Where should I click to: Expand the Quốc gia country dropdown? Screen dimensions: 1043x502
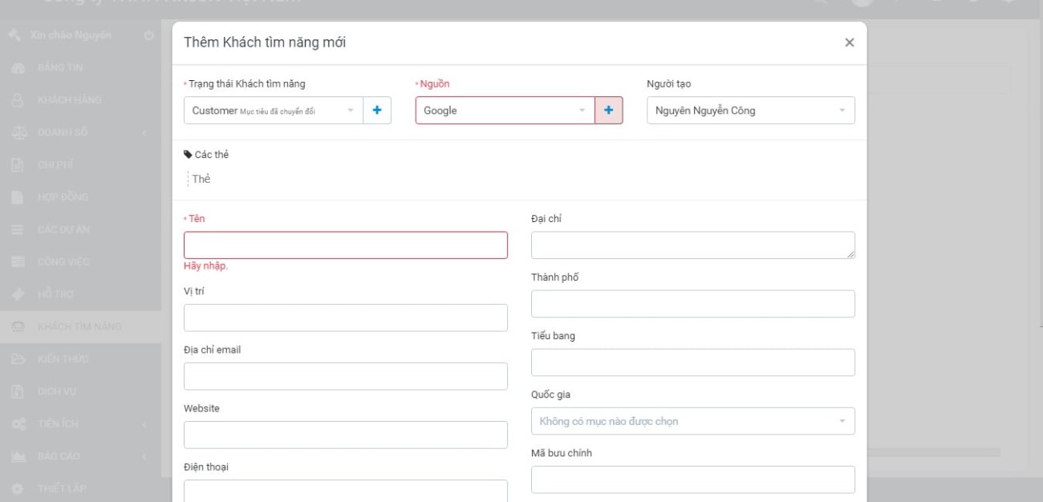coord(692,421)
